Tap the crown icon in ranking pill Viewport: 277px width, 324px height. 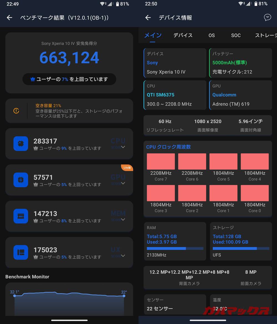(x=33, y=79)
